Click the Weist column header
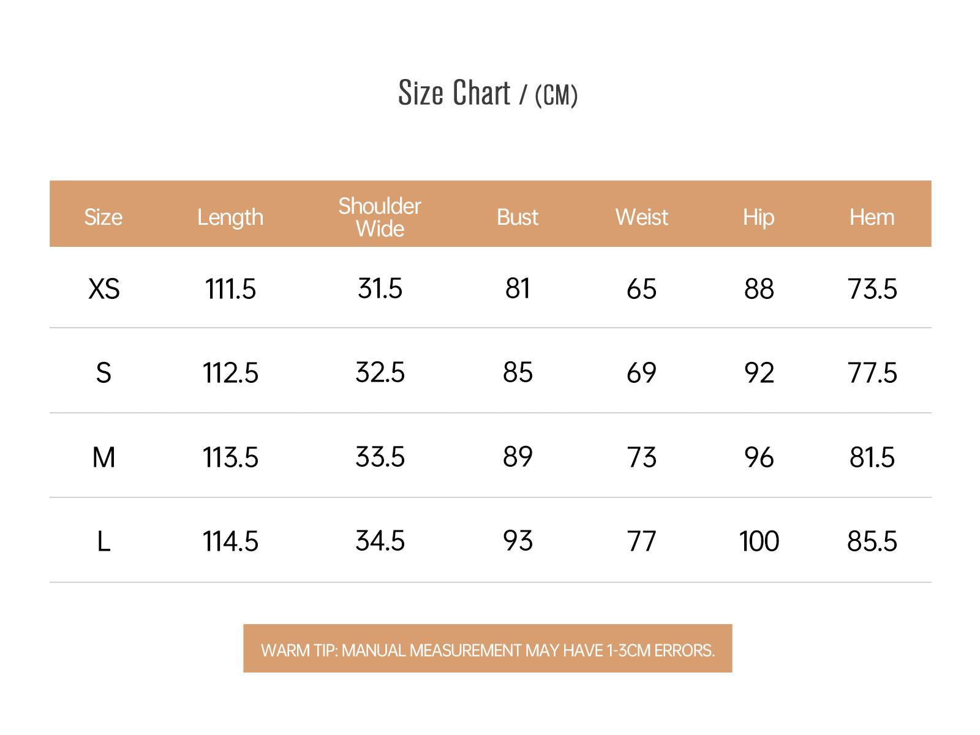980x735 pixels. tap(641, 217)
